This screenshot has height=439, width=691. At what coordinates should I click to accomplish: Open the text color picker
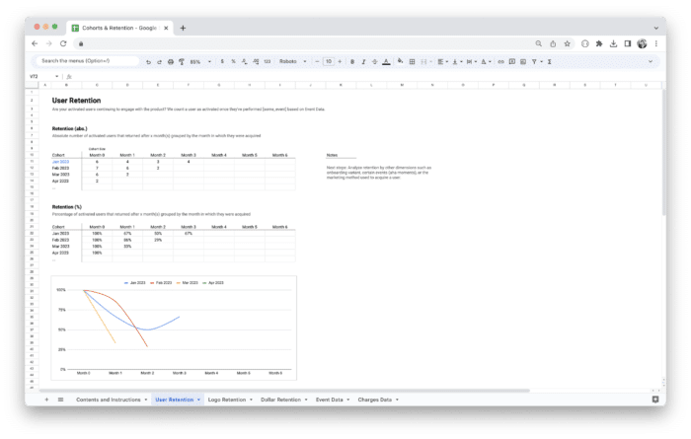(x=386, y=61)
